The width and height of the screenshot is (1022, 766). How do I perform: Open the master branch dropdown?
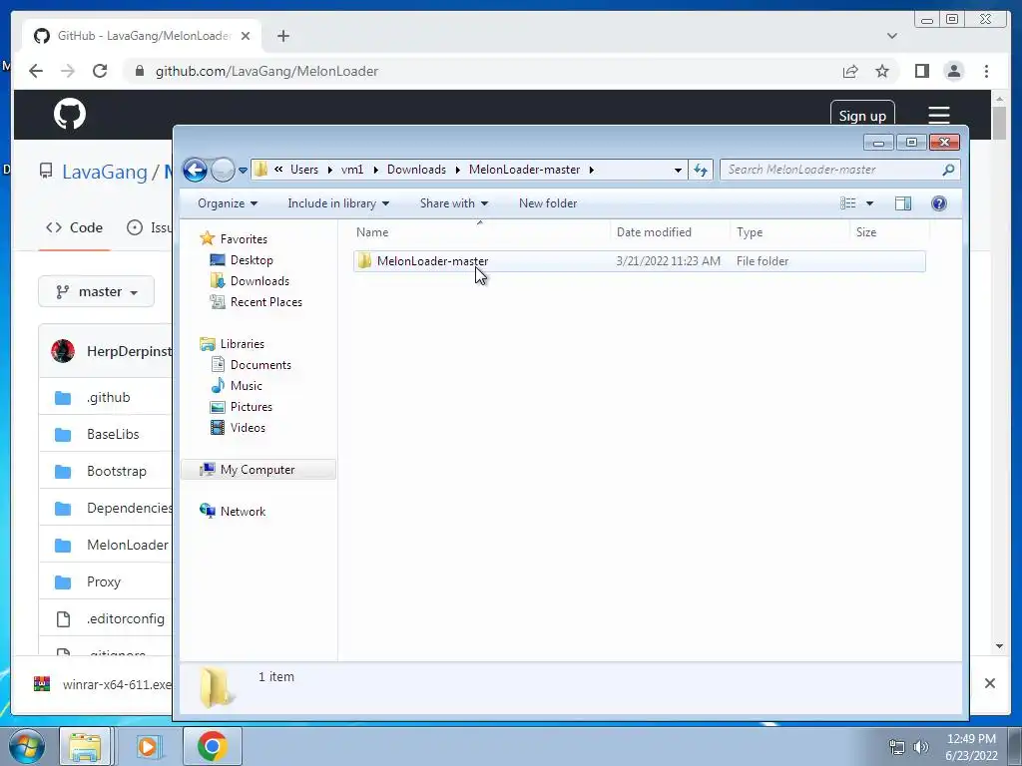pyautogui.click(x=97, y=292)
